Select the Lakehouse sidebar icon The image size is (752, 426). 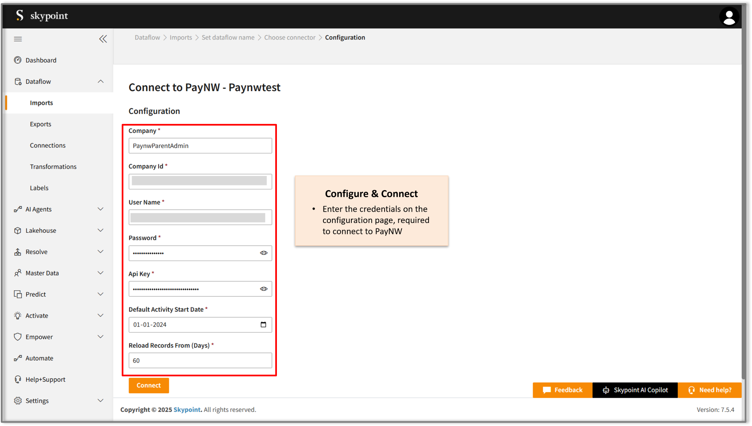click(x=18, y=230)
